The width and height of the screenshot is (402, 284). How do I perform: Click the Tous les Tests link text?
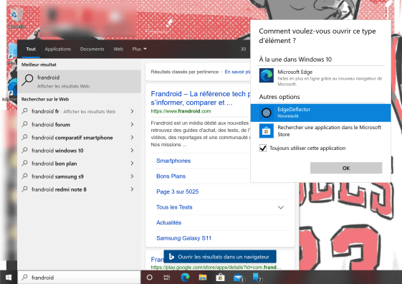tap(174, 207)
